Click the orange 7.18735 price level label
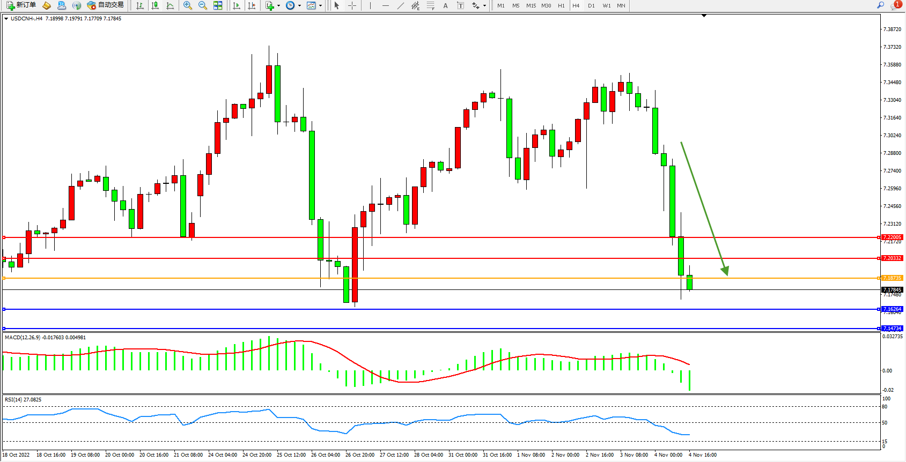The width and height of the screenshot is (906, 462). point(893,278)
